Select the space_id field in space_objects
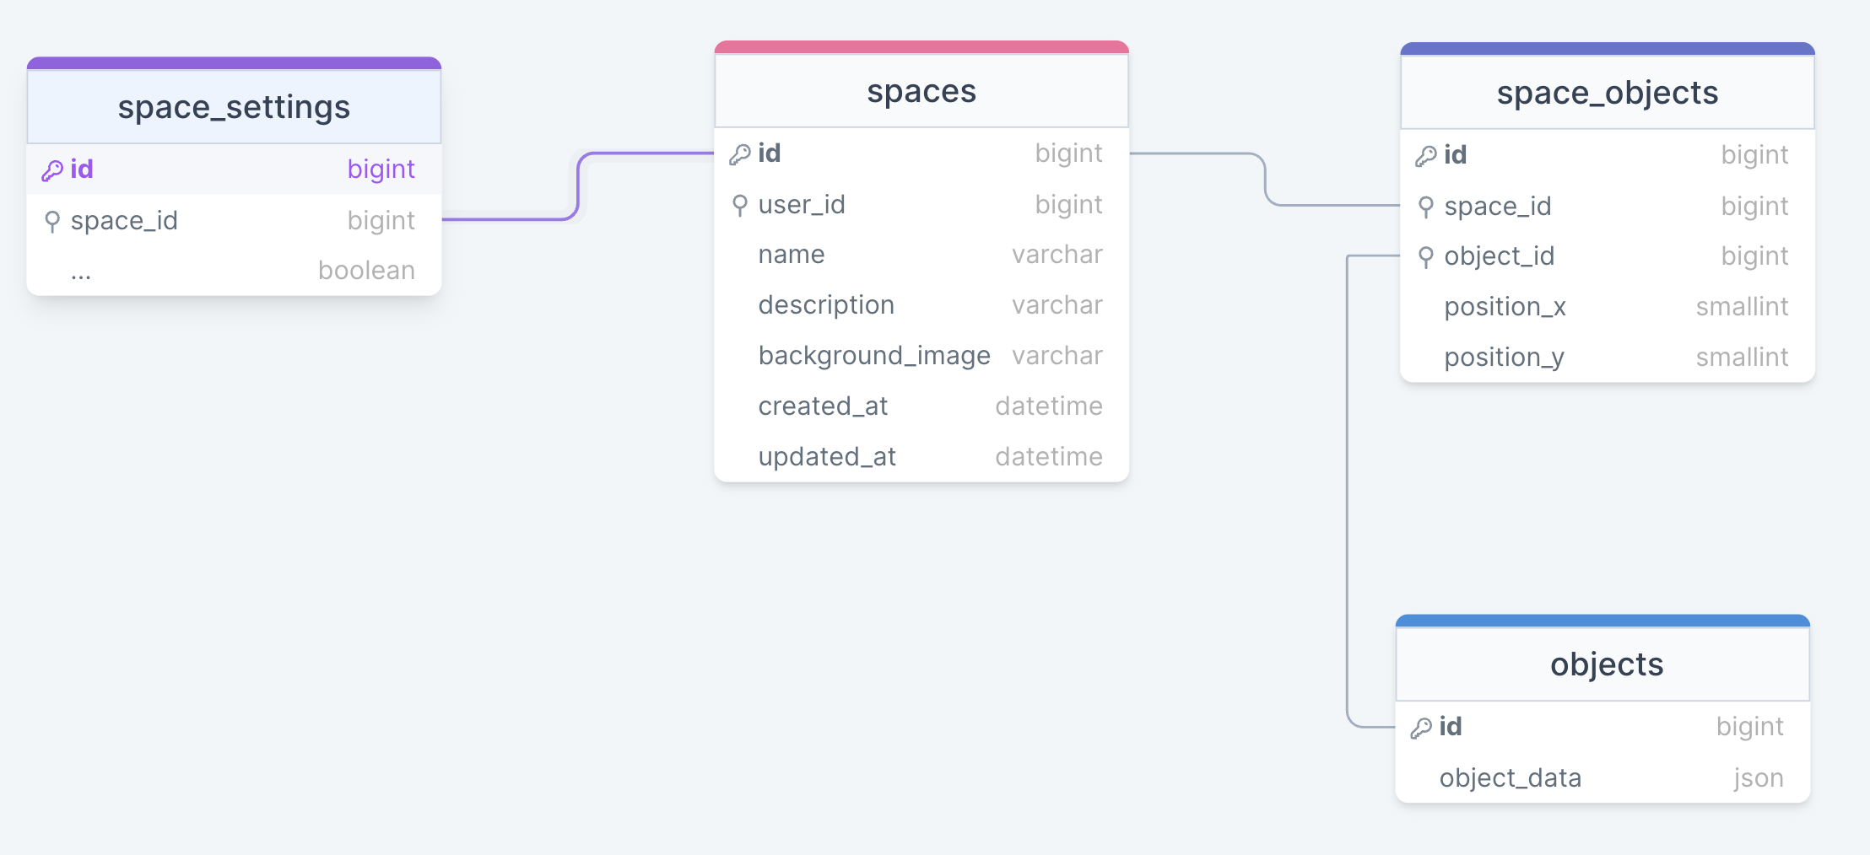 point(1608,207)
